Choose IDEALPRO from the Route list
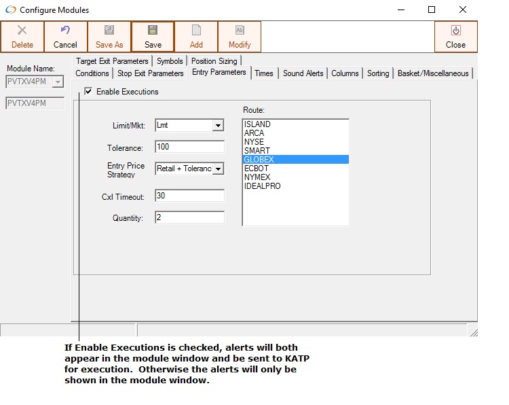Viewport: 509px width, 405px height. pyautogui.click(x=262, y=186)
